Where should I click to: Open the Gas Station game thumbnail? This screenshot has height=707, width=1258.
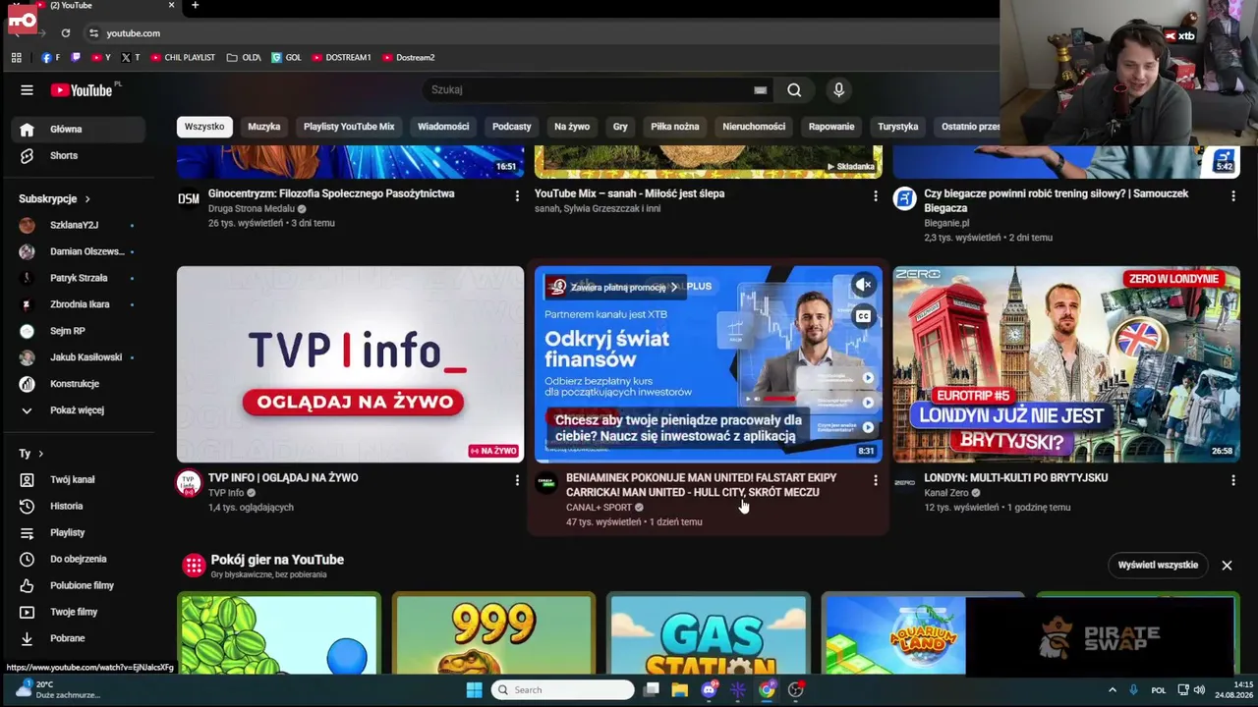[x=709, y=633]
